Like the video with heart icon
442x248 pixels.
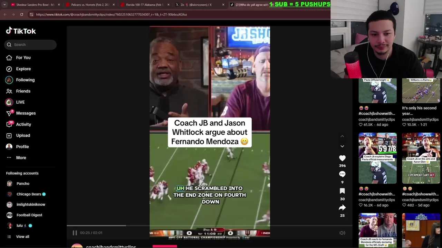pyautogui.click(x=342, y=158)
